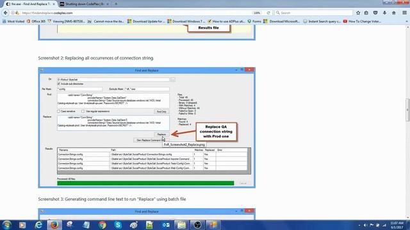Open network status icon in tray
This screenshot has height=230, width=410.
(384, 225)
